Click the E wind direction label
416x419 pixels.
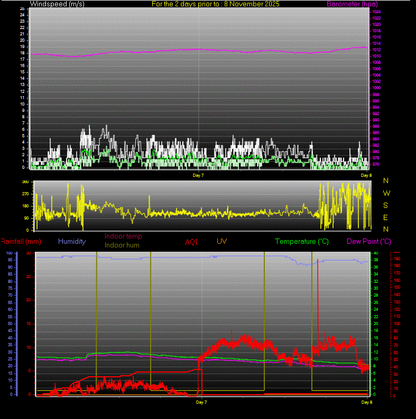pyautogui.click(x=386, y=217)
